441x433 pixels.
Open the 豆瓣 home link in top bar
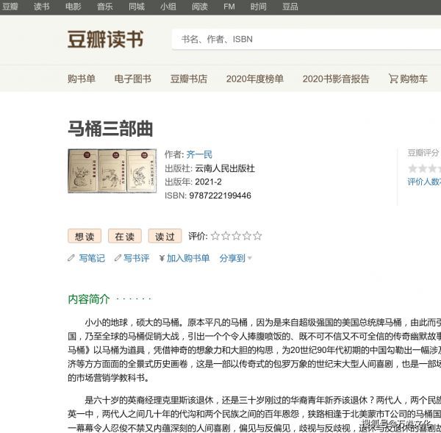10,6
